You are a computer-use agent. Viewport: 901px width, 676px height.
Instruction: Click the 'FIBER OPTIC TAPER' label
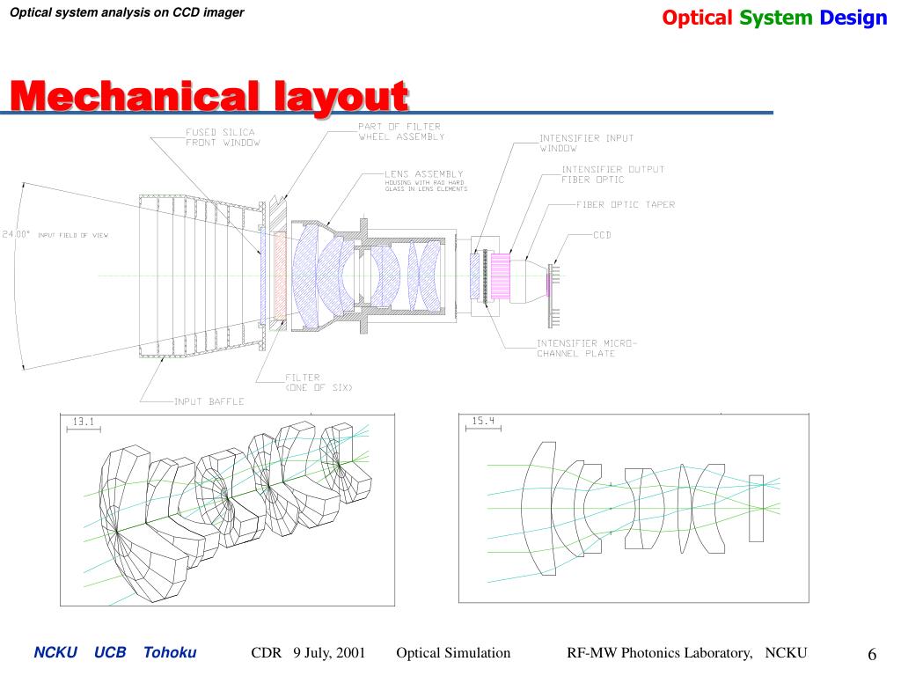coord(626,204)
